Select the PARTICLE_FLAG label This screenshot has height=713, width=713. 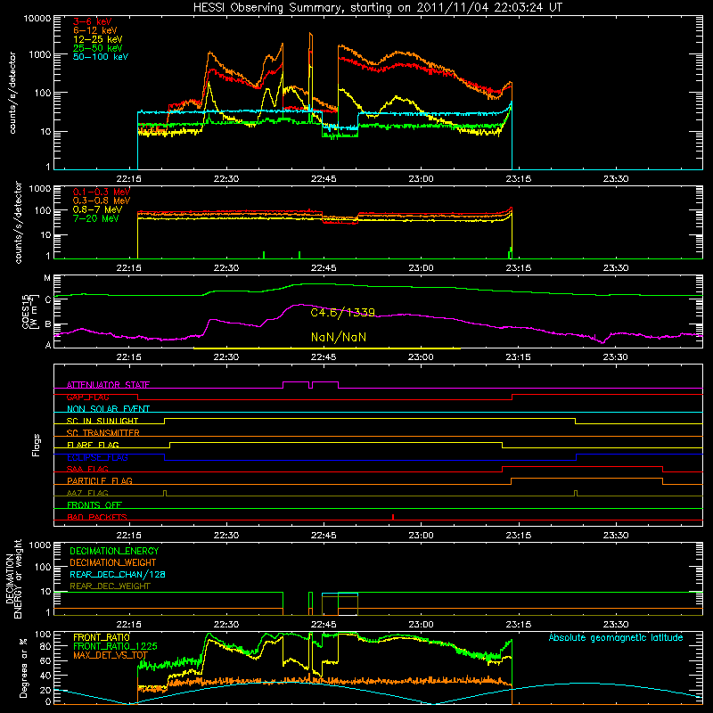pyautogui.click(x=100, y=481)
